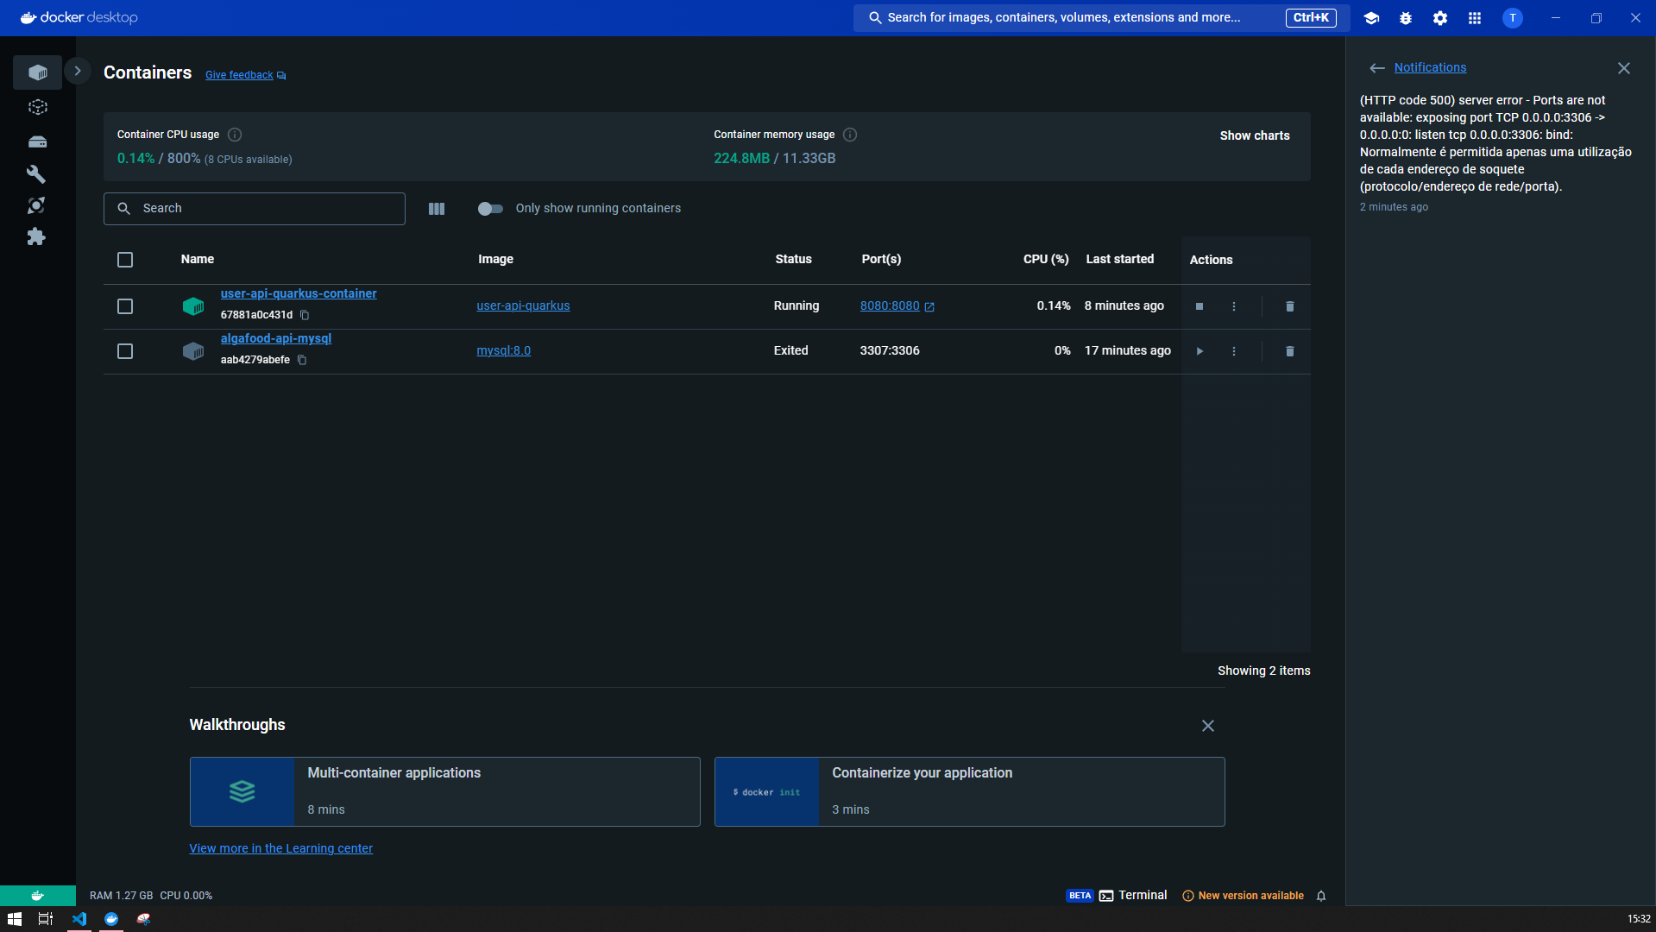Open port 8080:8080 in browser

(897, 305)
